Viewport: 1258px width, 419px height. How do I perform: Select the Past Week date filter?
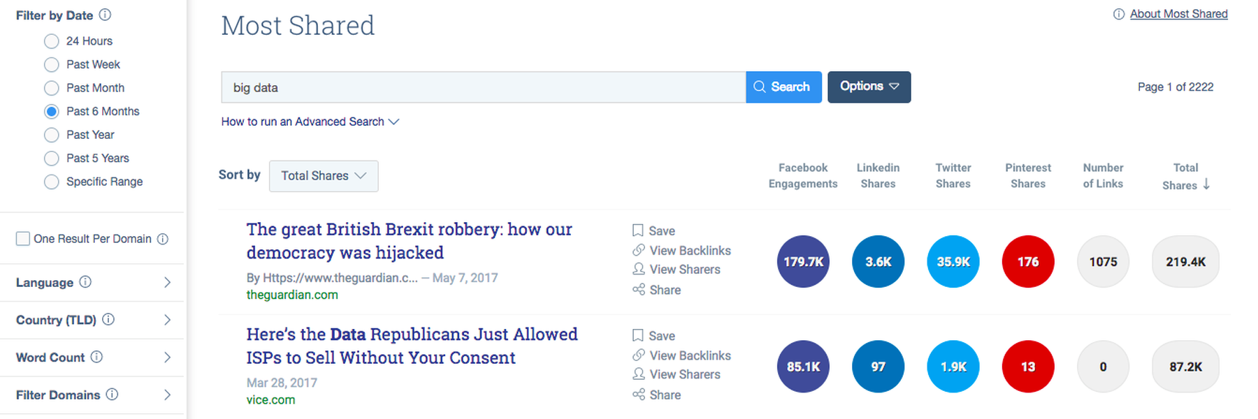tap(51, 65)
